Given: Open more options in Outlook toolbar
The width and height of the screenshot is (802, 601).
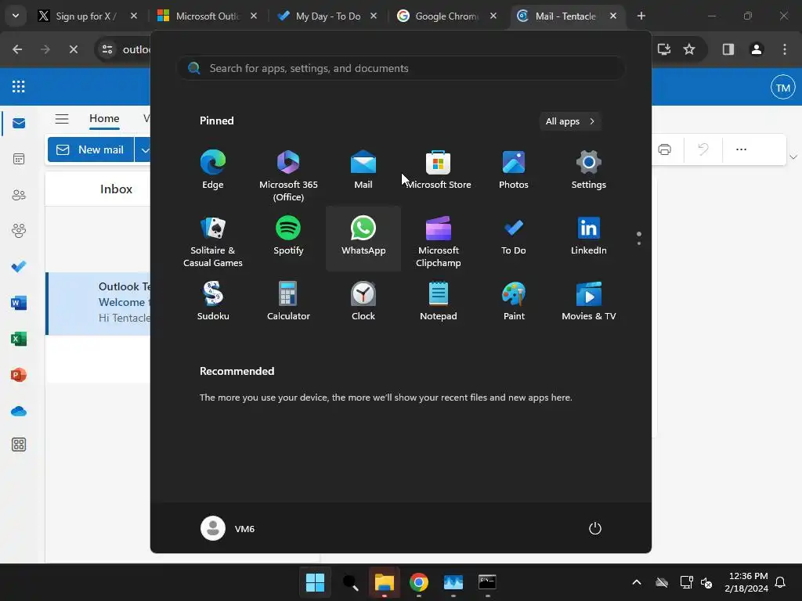Looking at the screenshot, I should pyautogui.click(x=741, y=149).
